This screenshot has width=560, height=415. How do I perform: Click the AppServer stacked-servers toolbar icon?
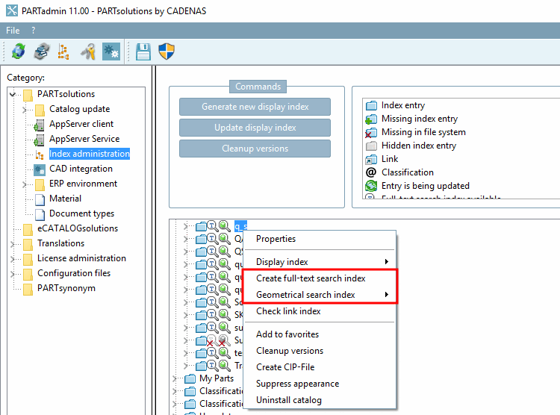41,52
